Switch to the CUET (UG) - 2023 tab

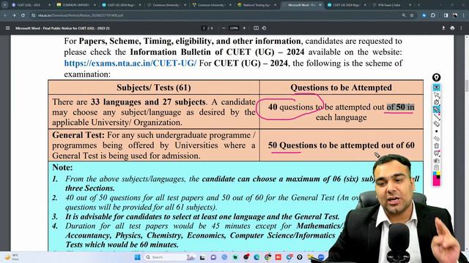coord(30,5)
